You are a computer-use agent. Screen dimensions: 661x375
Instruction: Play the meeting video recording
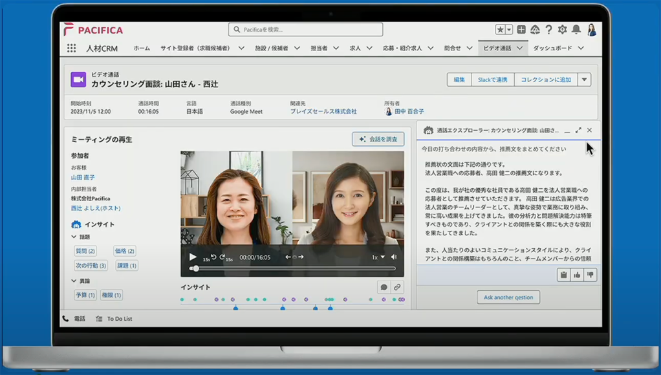(x=192, y=257)
